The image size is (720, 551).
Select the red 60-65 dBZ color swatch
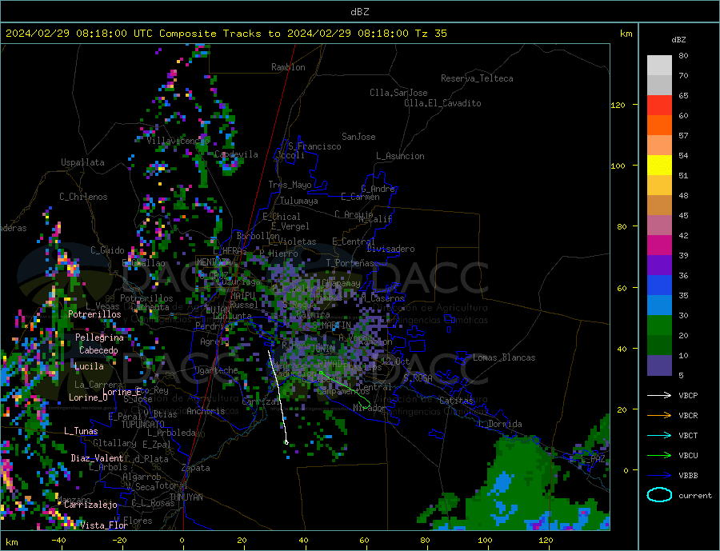659,105
